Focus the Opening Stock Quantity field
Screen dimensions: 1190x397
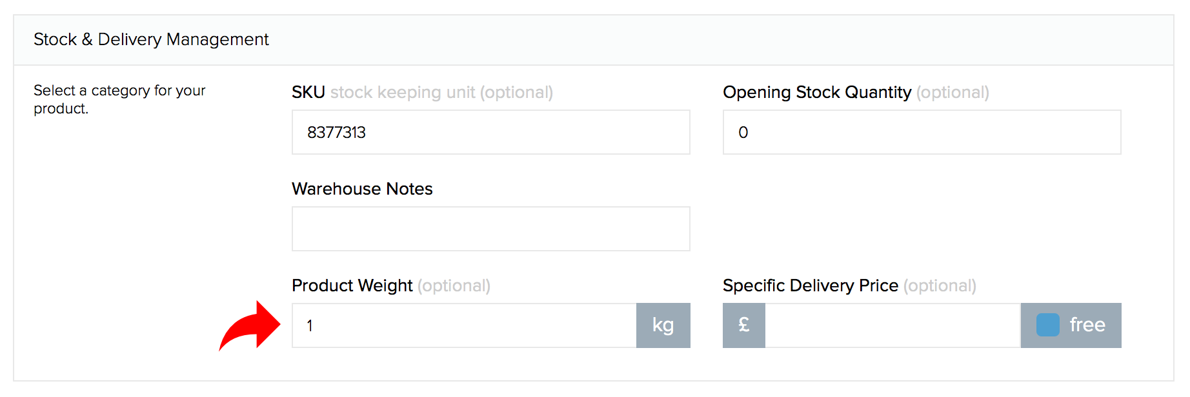click(922, 132)
